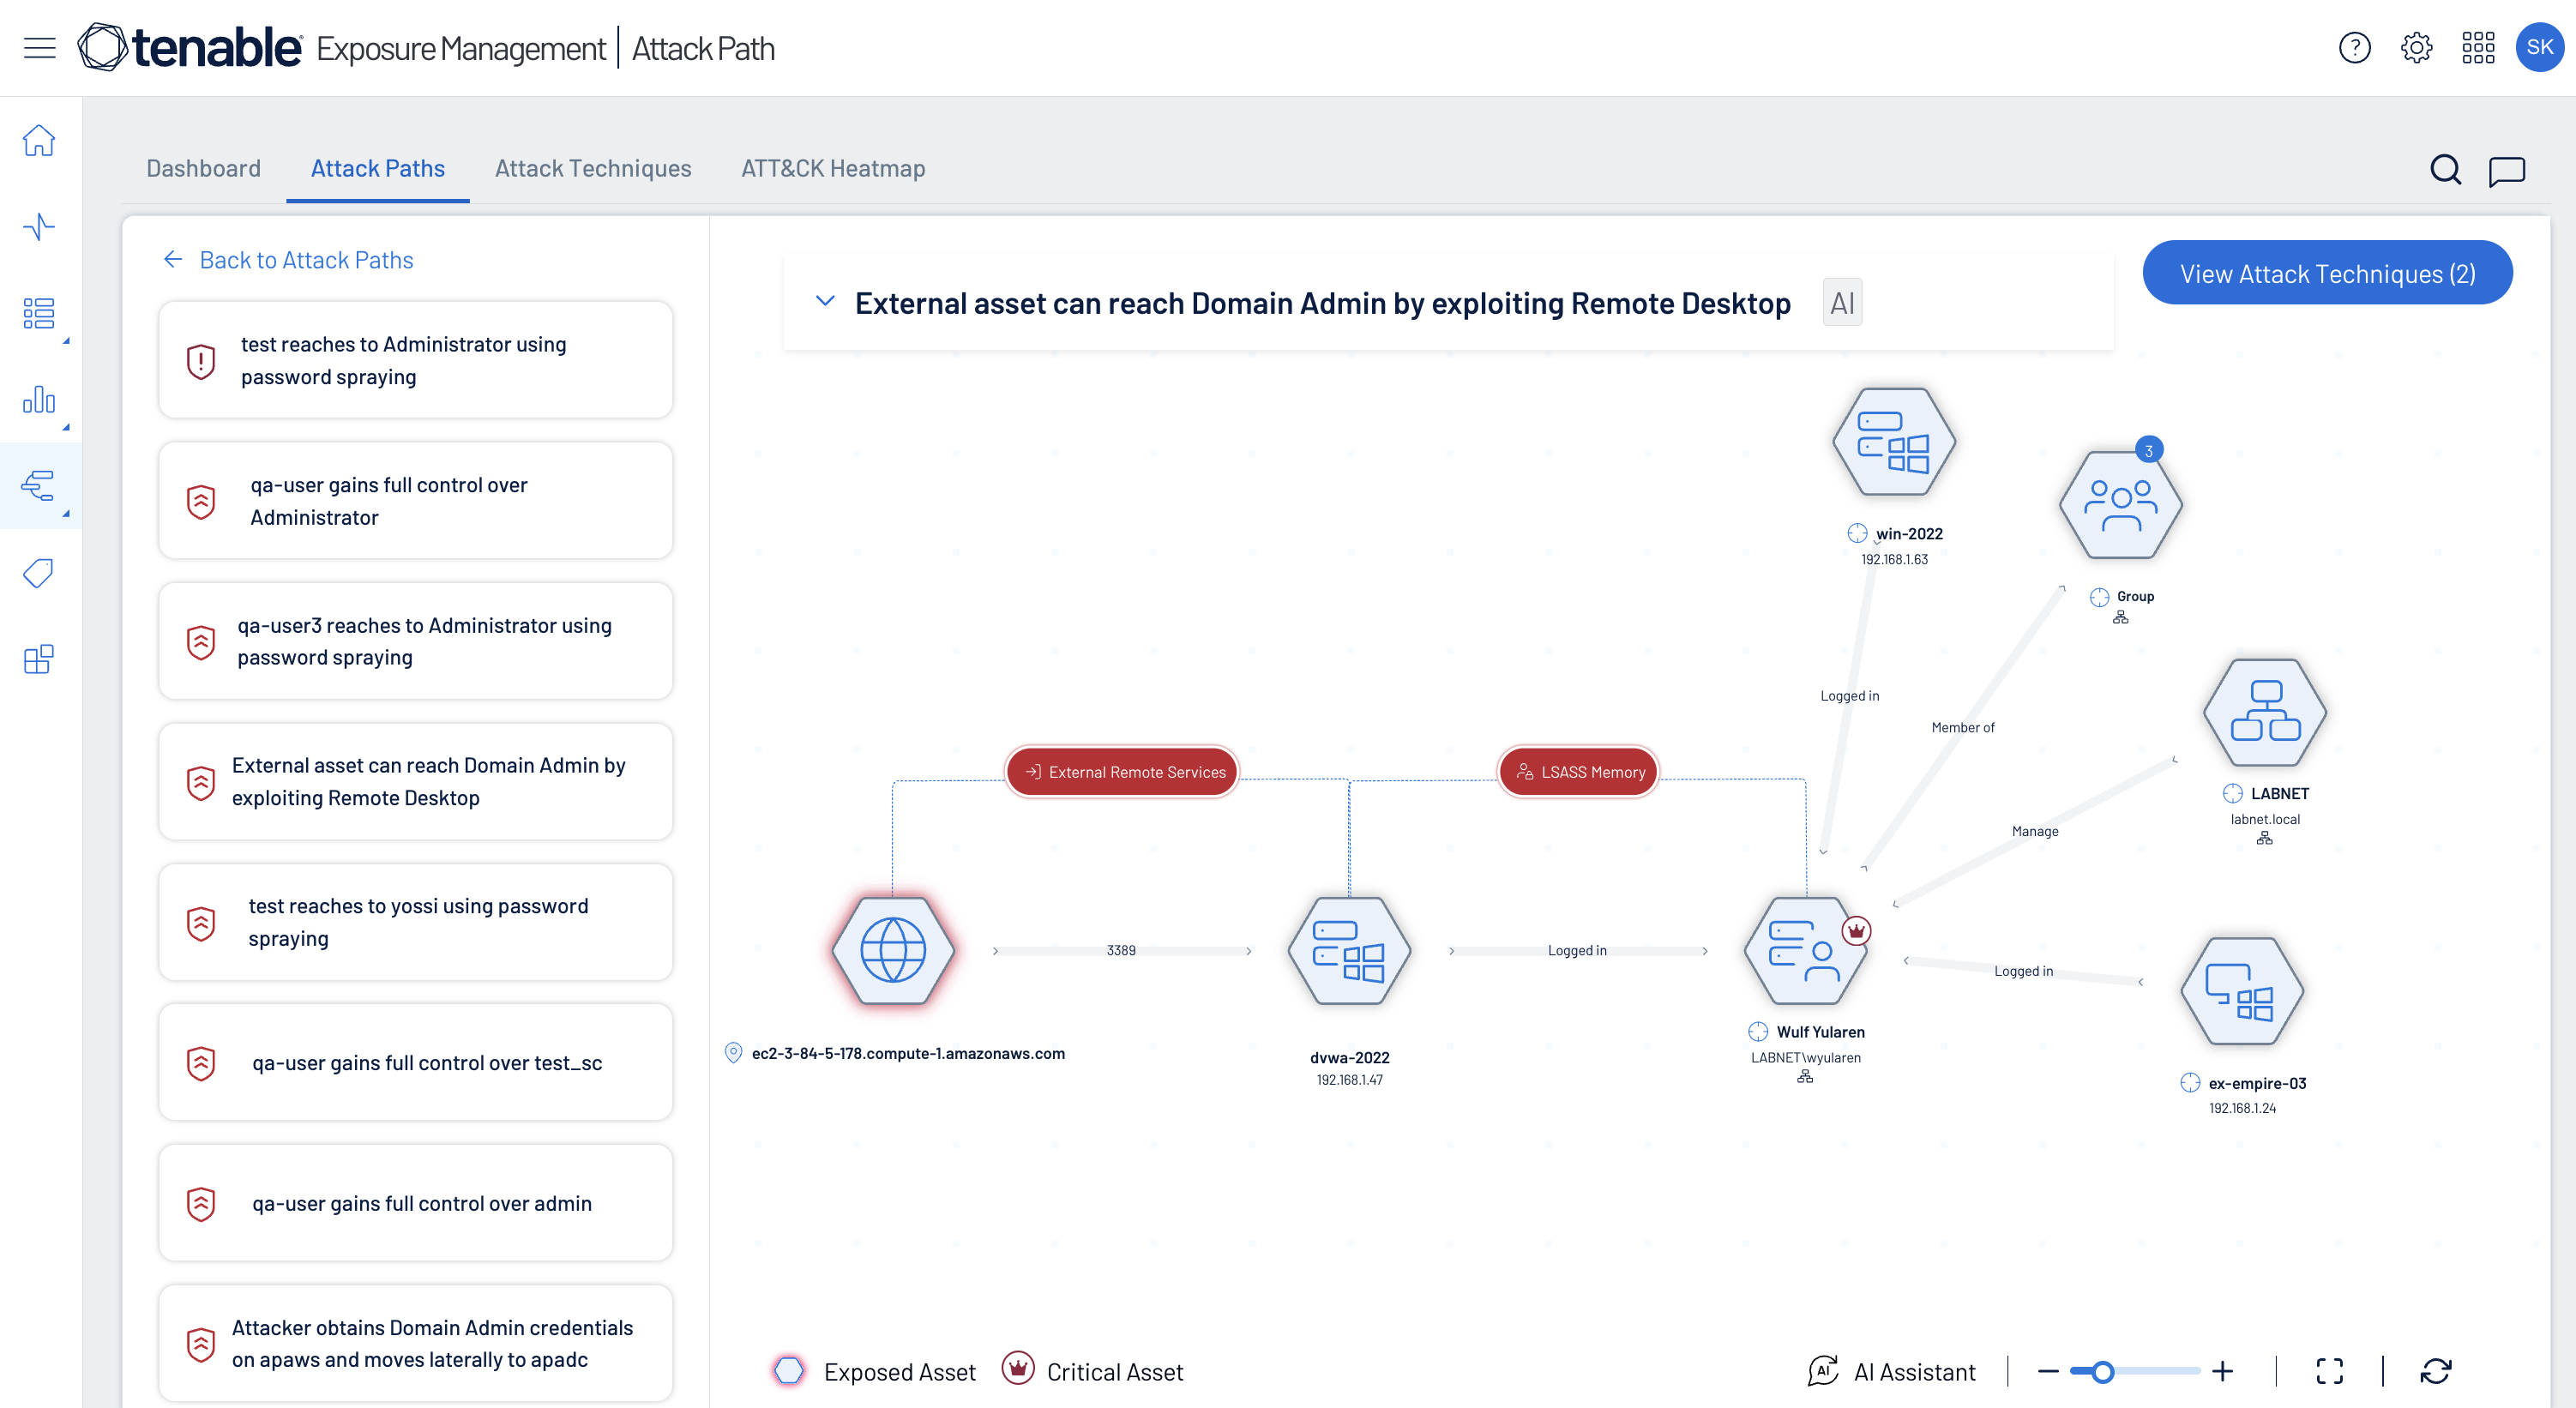The height and width of the screenshot is (1408, 2576).
Task: Open the ATT&CK Heatmap tab
Action: tap(833, 168)
